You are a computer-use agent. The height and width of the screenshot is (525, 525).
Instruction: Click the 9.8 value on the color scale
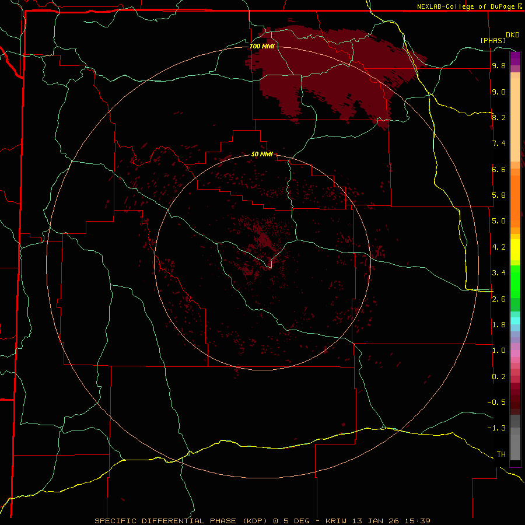[x=499, y=65]
